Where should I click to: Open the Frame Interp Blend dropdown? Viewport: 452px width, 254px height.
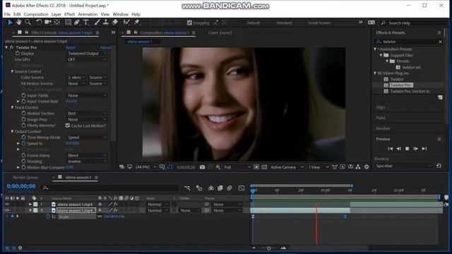tap(87, 155)
